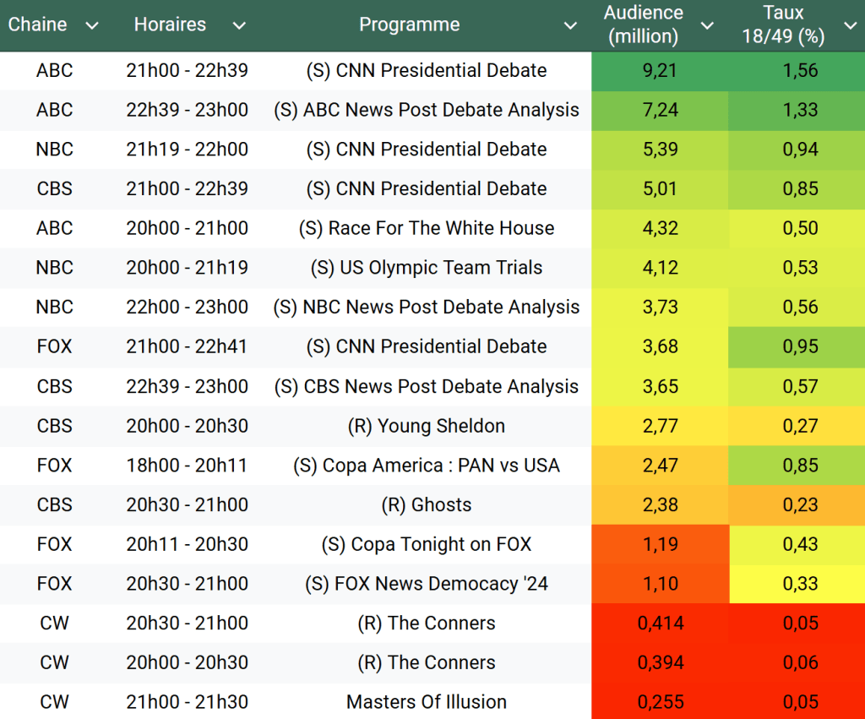
Task: Click the dark green 9,21 audience cell
Action: pos(660,71)
